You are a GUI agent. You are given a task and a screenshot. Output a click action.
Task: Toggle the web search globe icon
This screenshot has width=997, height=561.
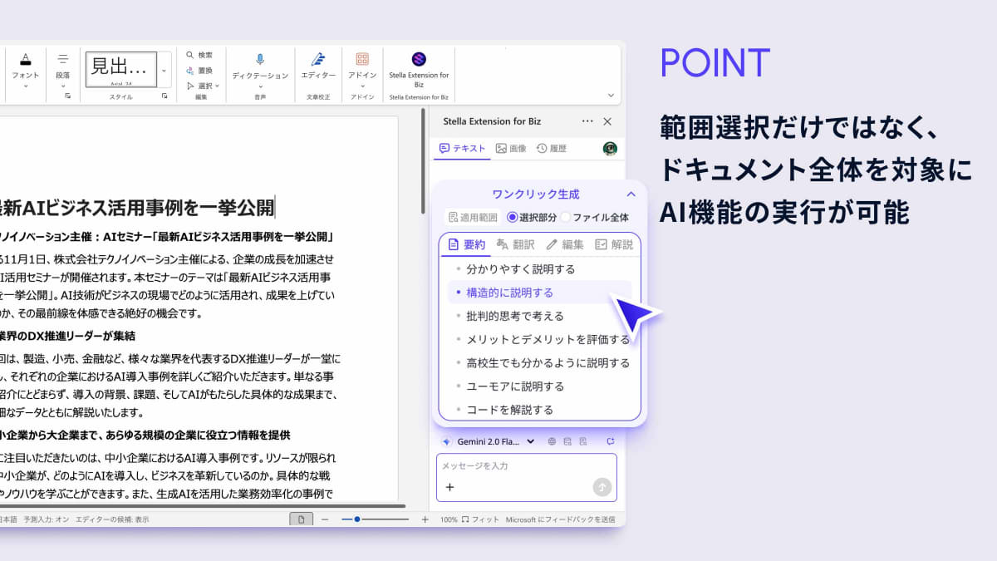pyautogui.click(x=552, y=441)
